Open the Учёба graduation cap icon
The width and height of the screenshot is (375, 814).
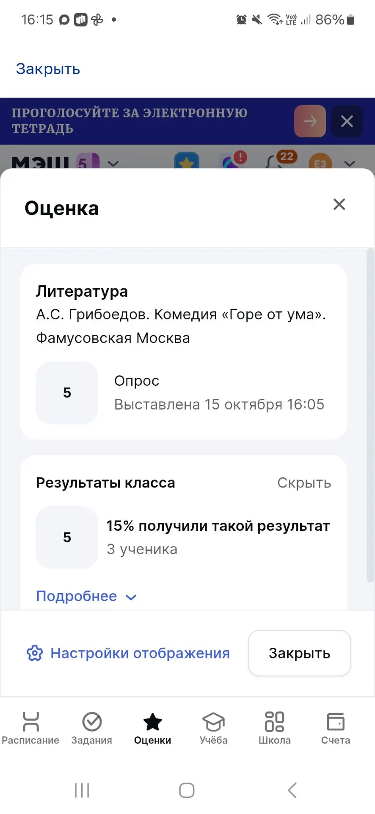(x=213, y=722)
